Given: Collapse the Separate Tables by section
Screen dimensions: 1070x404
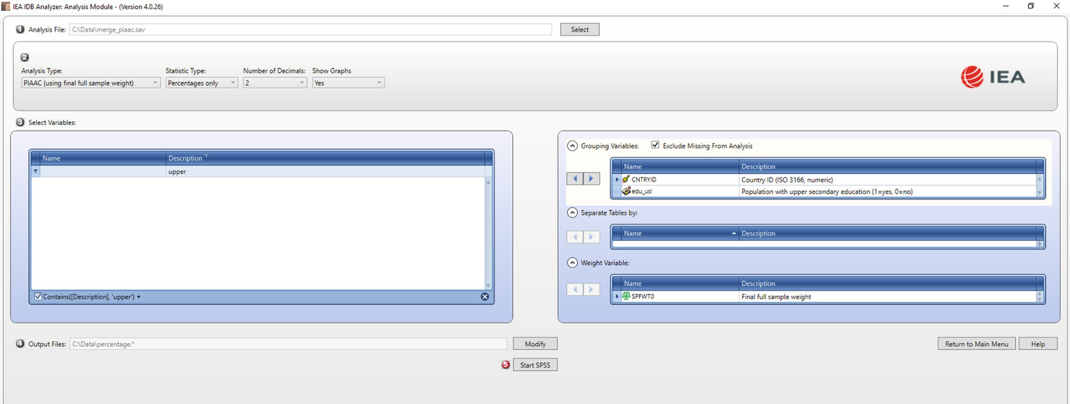Looking at the screenshot, I should point(573,212).
